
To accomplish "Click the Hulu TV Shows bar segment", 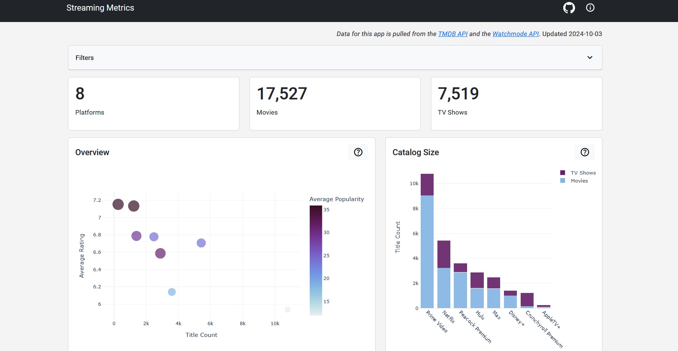I will tap(477, 280).
